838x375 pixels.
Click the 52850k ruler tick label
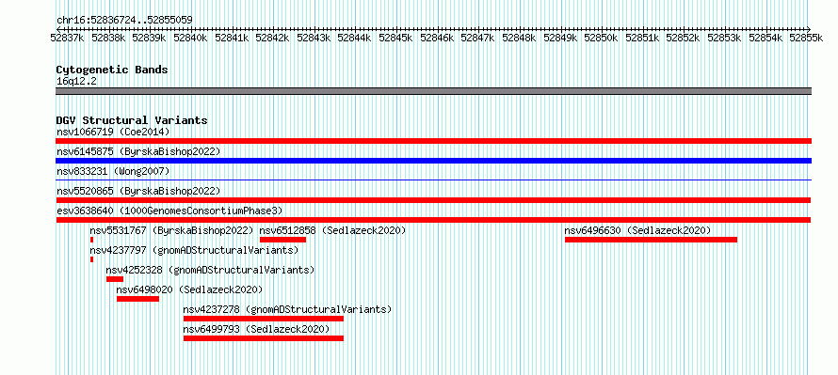click(601, 38)
